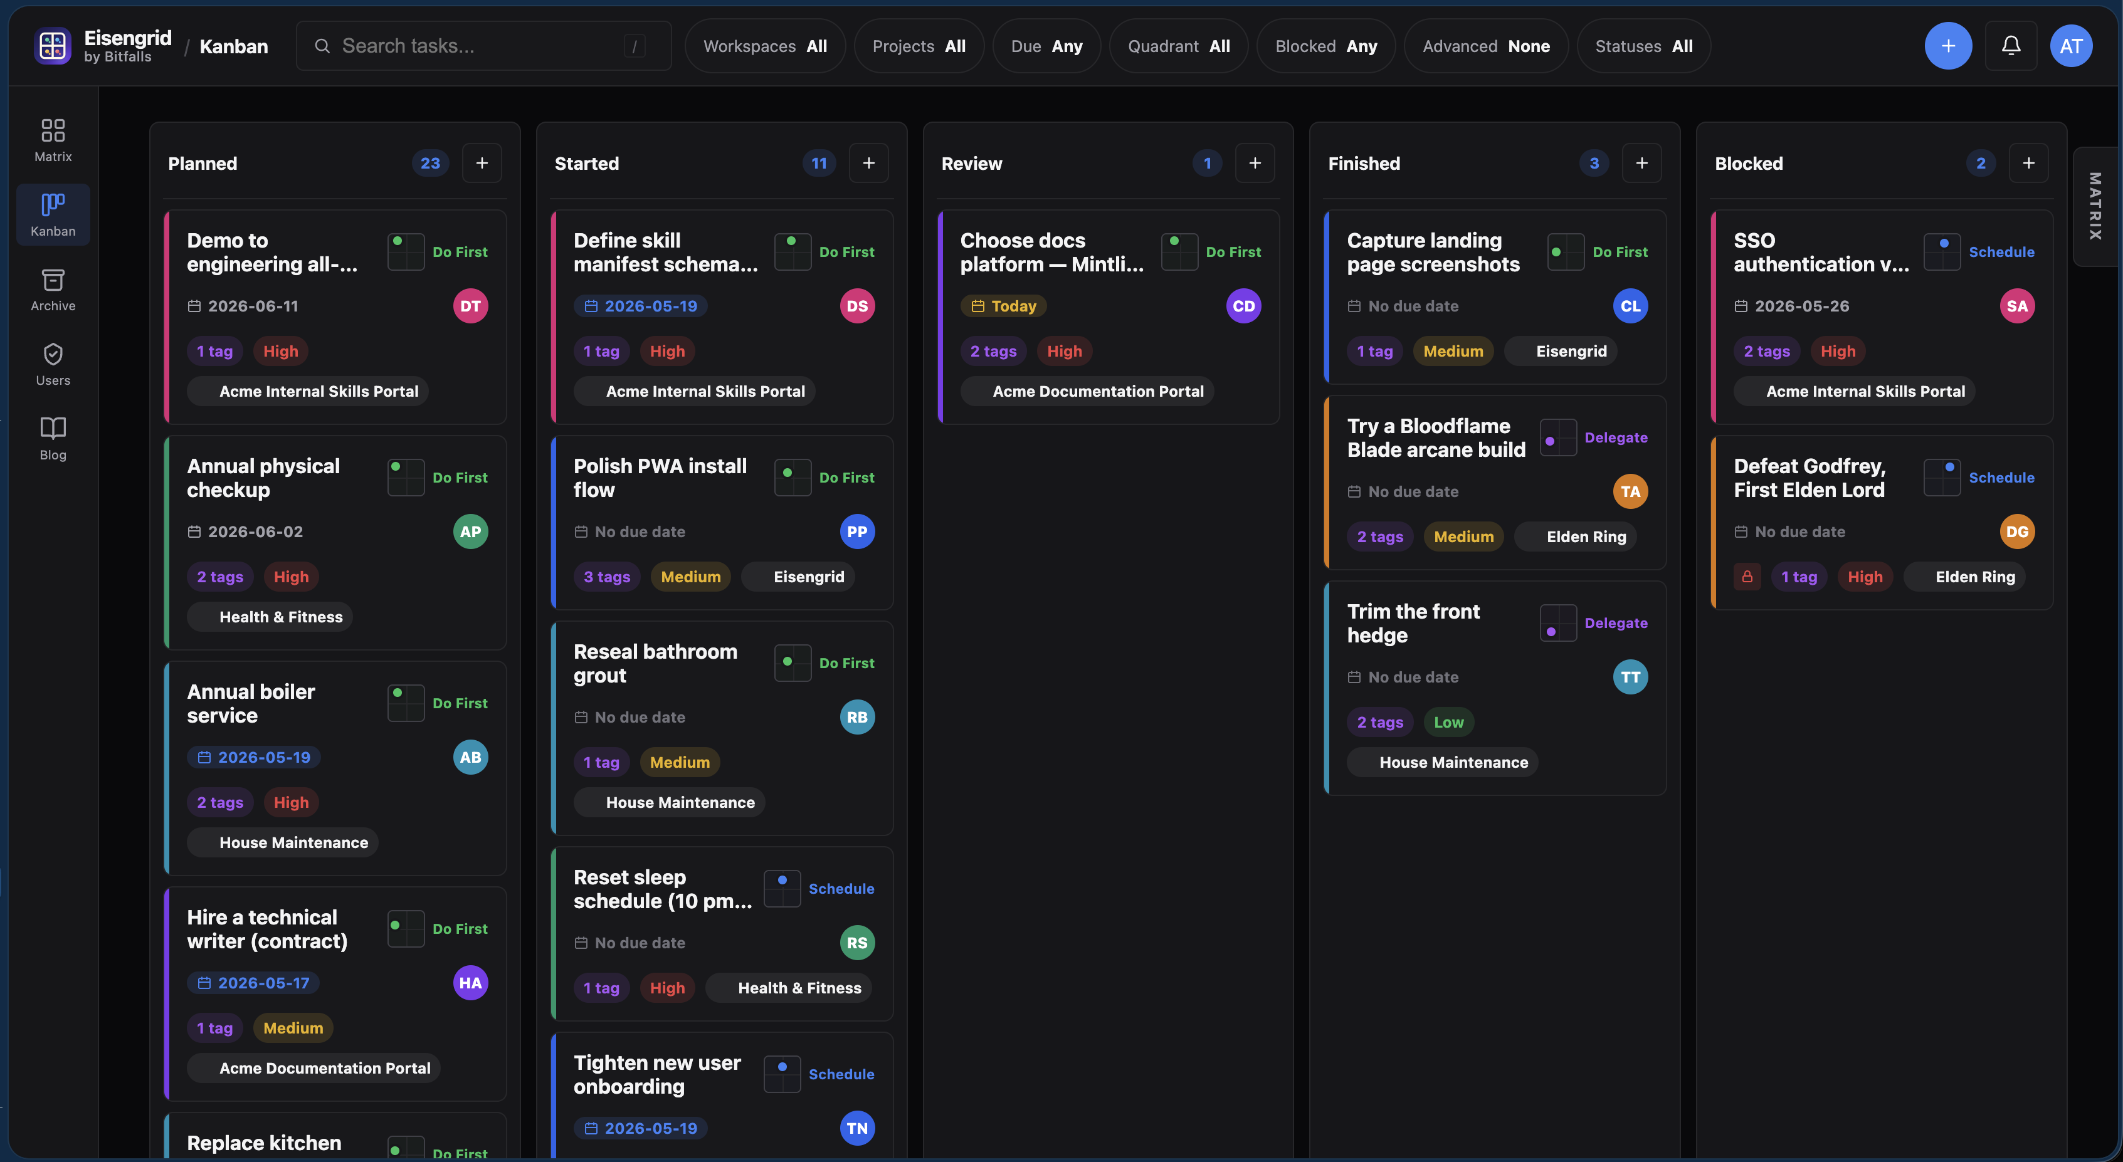Click the quadrant icon on Capture landing page card
The height and width of the screenshot is (1162, 2123).
click(x=1566, y=251)
